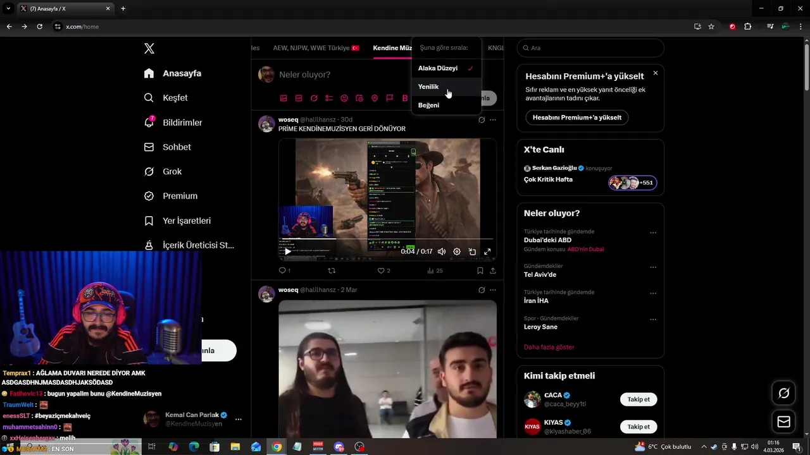Select Yenilik sort option
Image resolution: width=810 pixels, height=455 pixels.
[446, 87]
